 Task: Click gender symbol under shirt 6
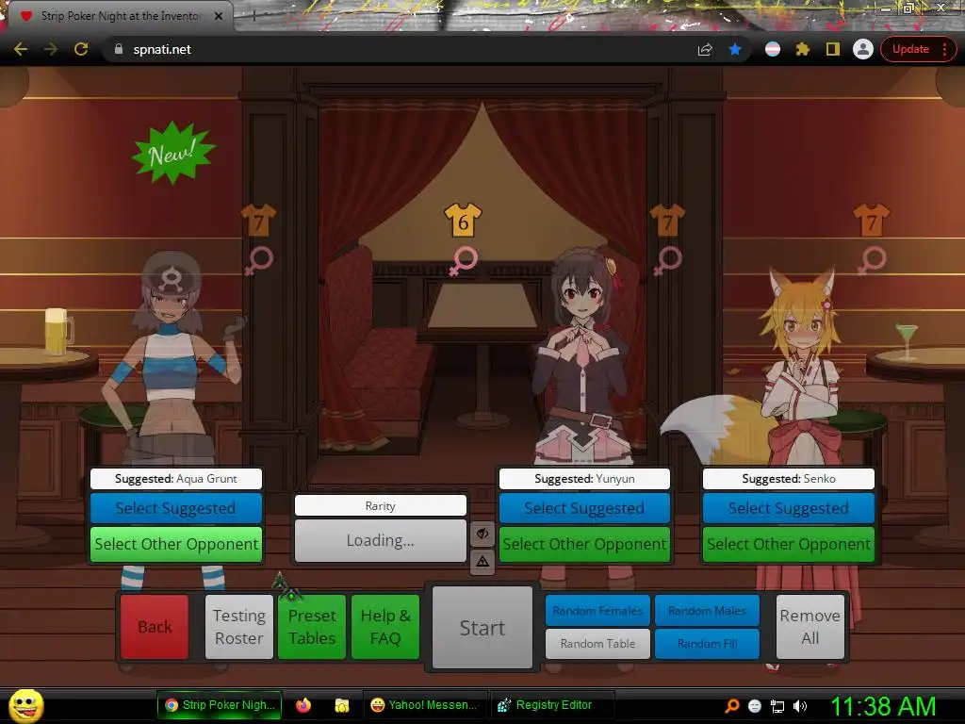463,261
